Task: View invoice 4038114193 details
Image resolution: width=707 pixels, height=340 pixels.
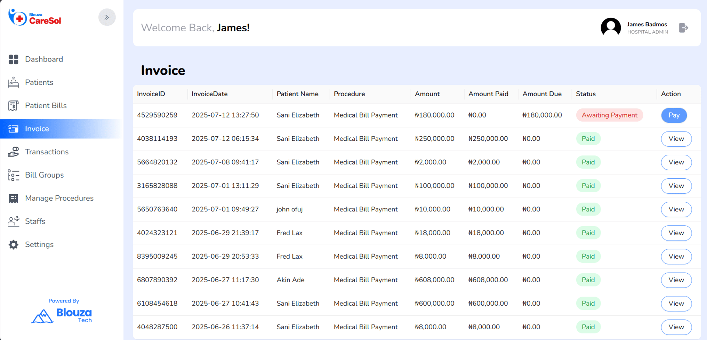Action: [676, 139]
